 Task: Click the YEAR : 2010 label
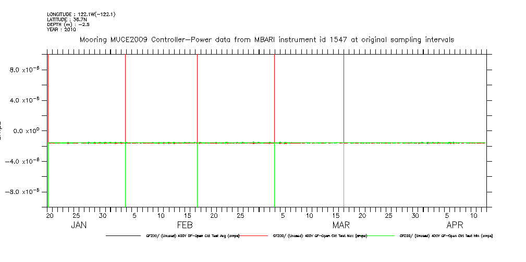(61, 30)
